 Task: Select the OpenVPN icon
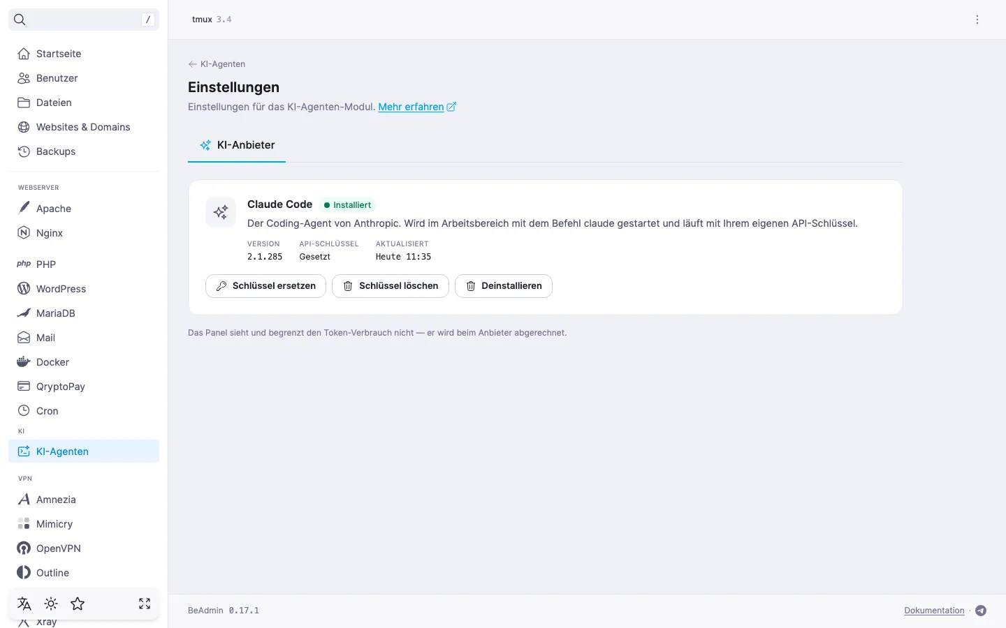(24, 548)
